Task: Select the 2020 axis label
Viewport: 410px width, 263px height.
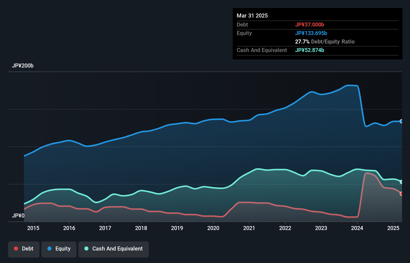Action: click(213, 228)
